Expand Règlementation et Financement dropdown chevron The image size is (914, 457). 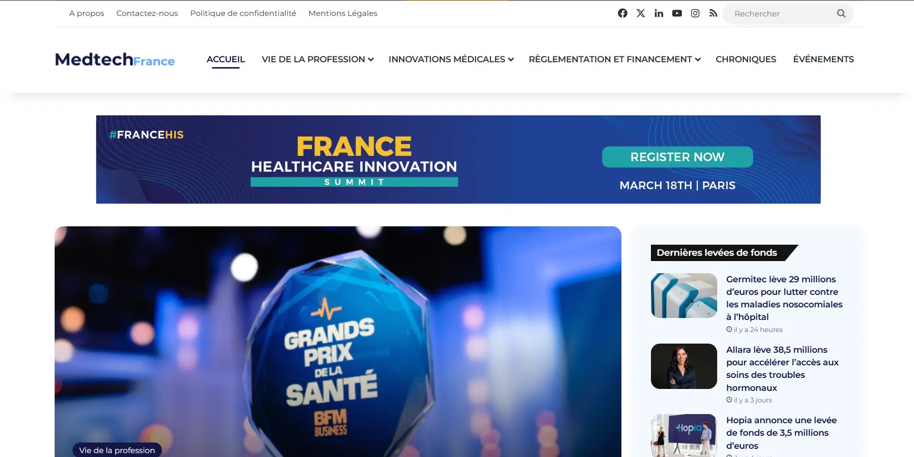[698, 59]
